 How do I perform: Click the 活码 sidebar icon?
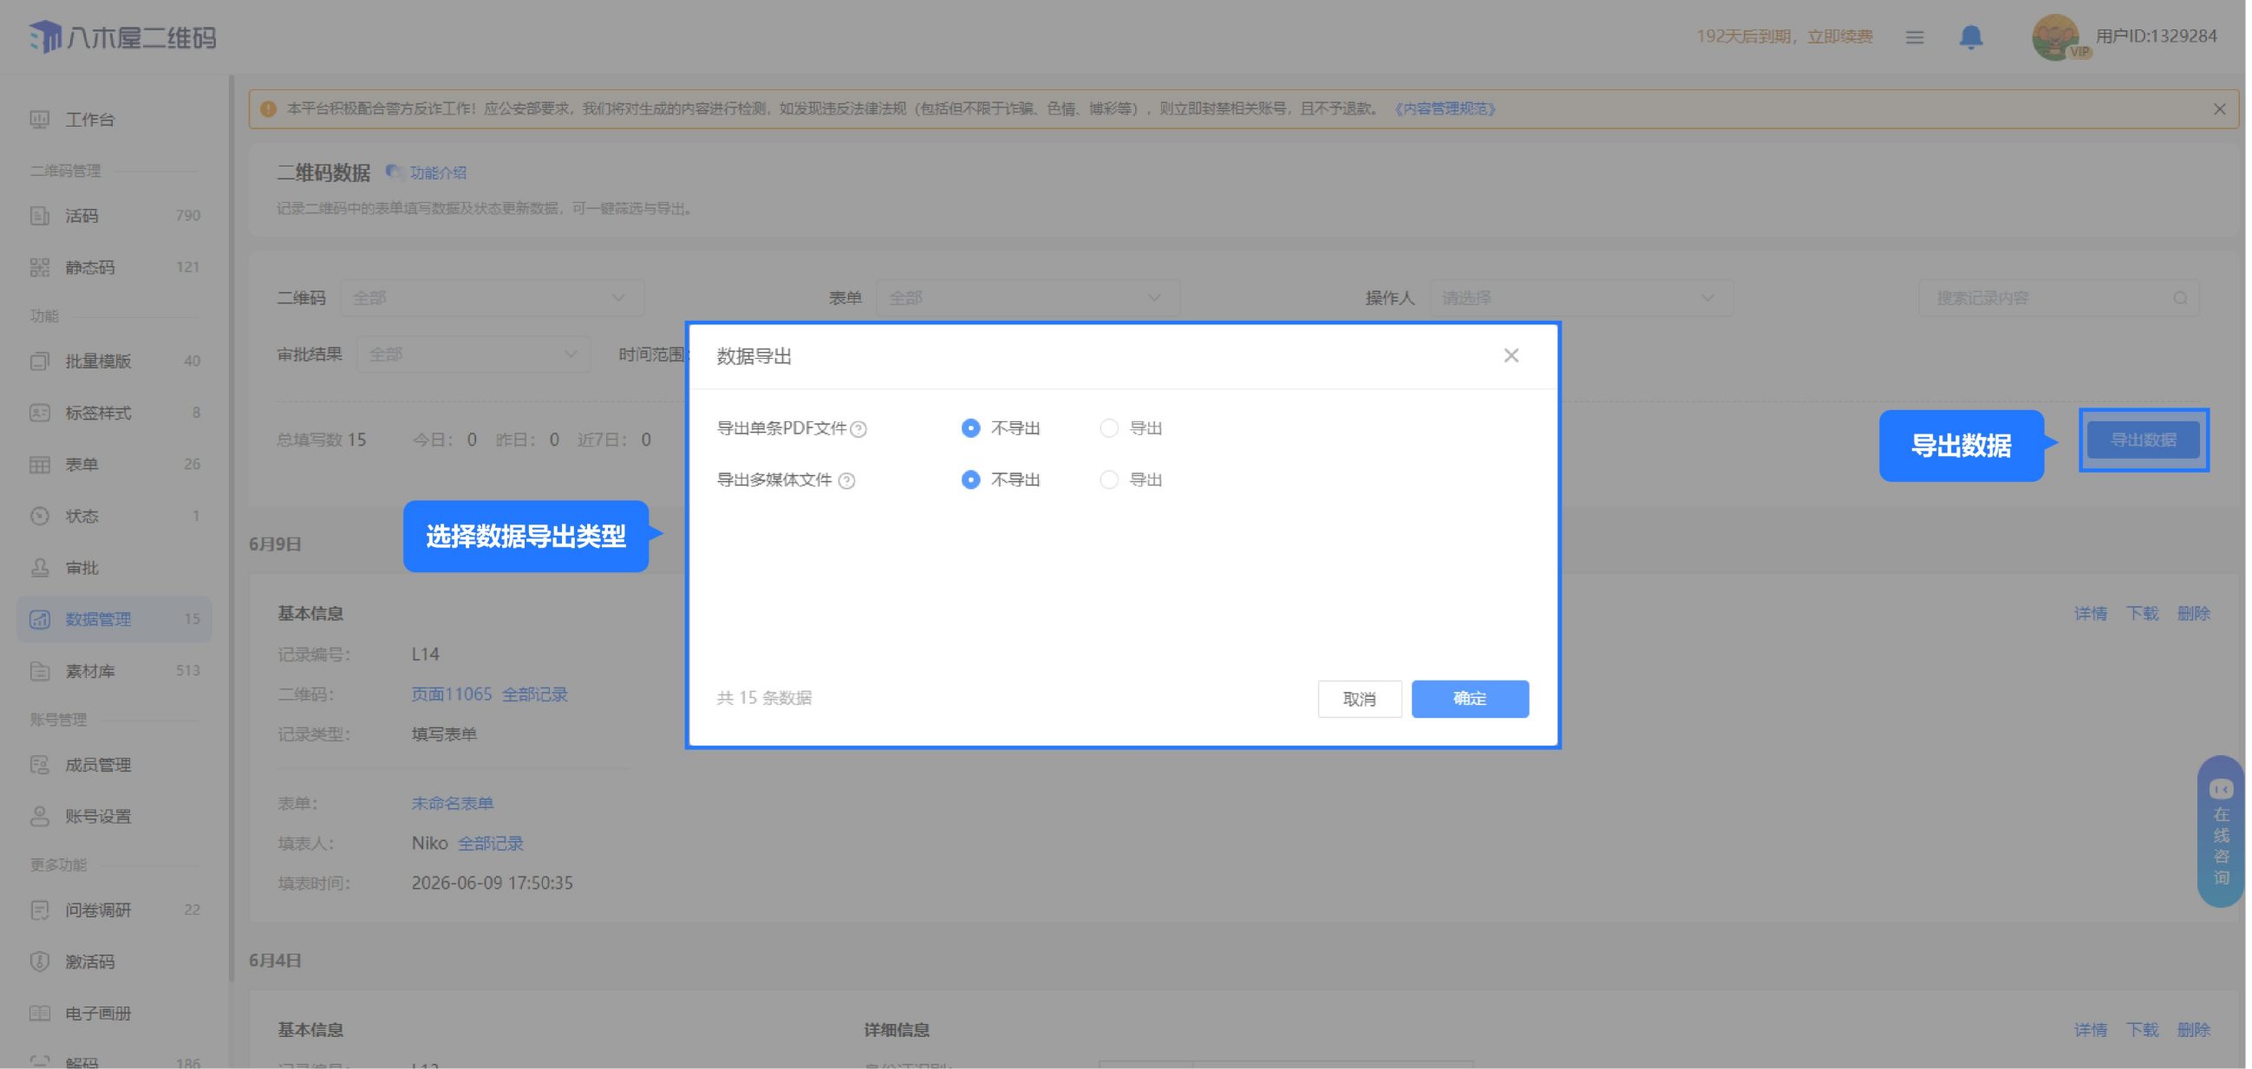click(x=39, y=216)
